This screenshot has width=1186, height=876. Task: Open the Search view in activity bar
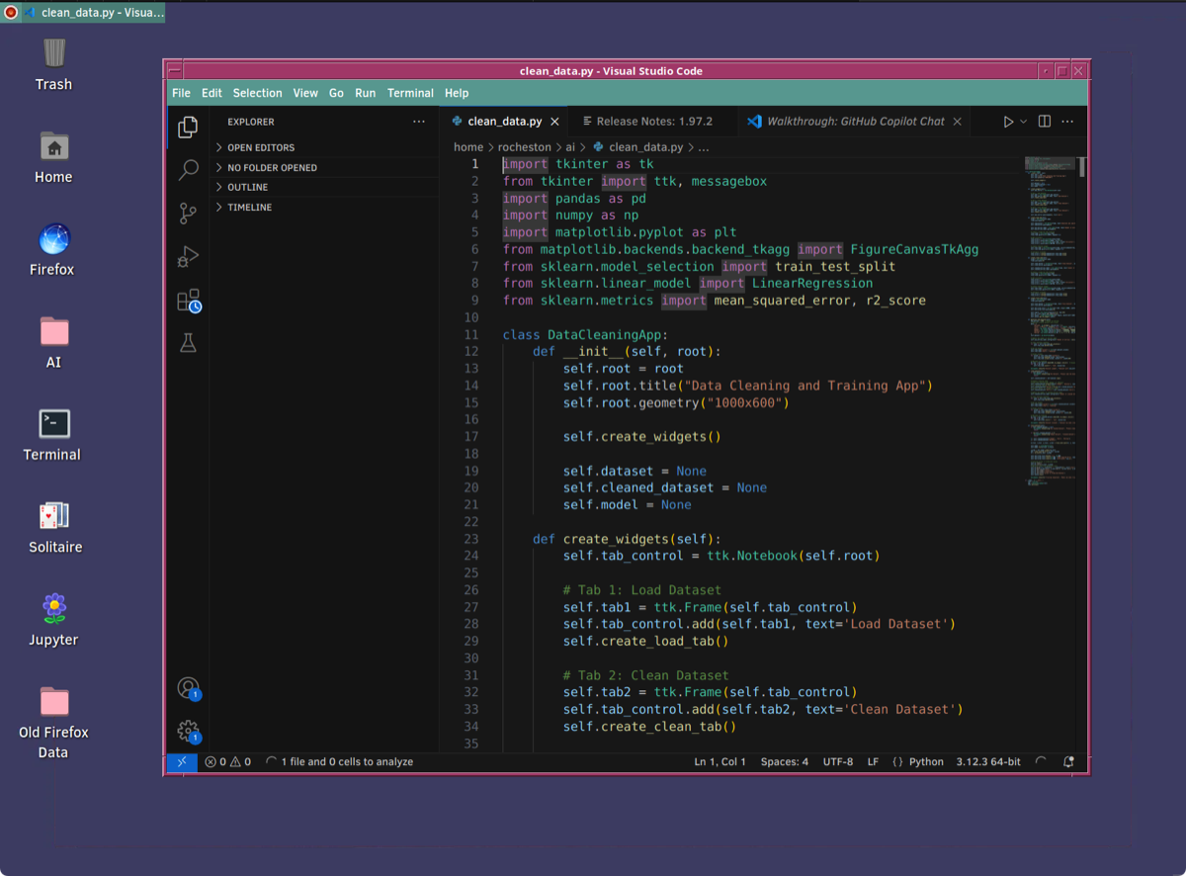(188, 170)
